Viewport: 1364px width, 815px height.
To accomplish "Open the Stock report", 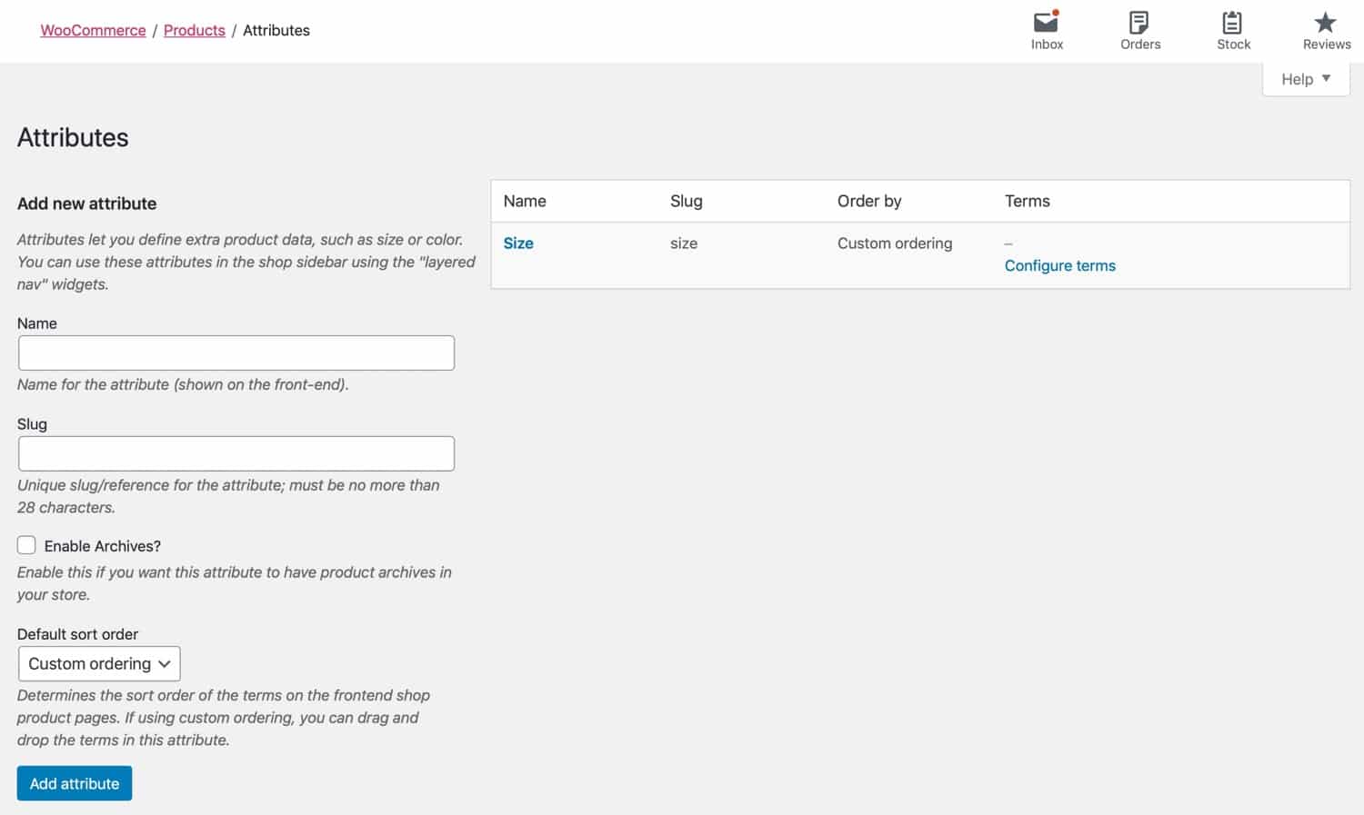I will click(x=1232, y=30).
